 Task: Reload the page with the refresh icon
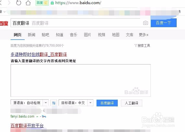tap(18, 3)
